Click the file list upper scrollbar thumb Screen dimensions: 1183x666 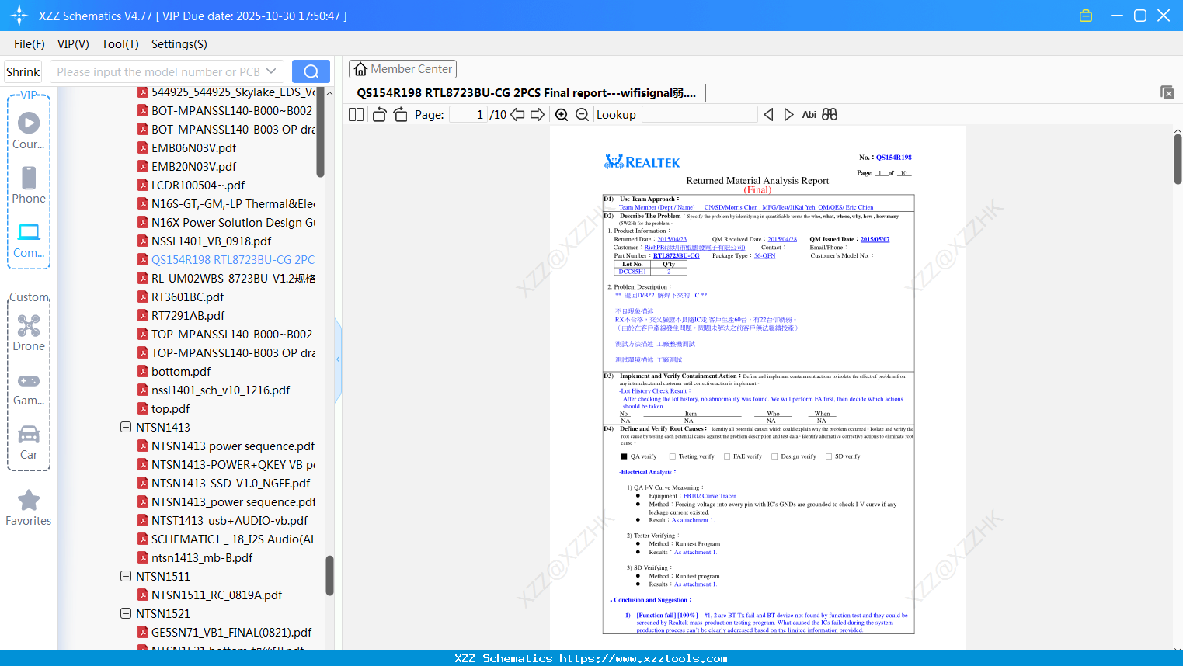[x=320, y=132]
